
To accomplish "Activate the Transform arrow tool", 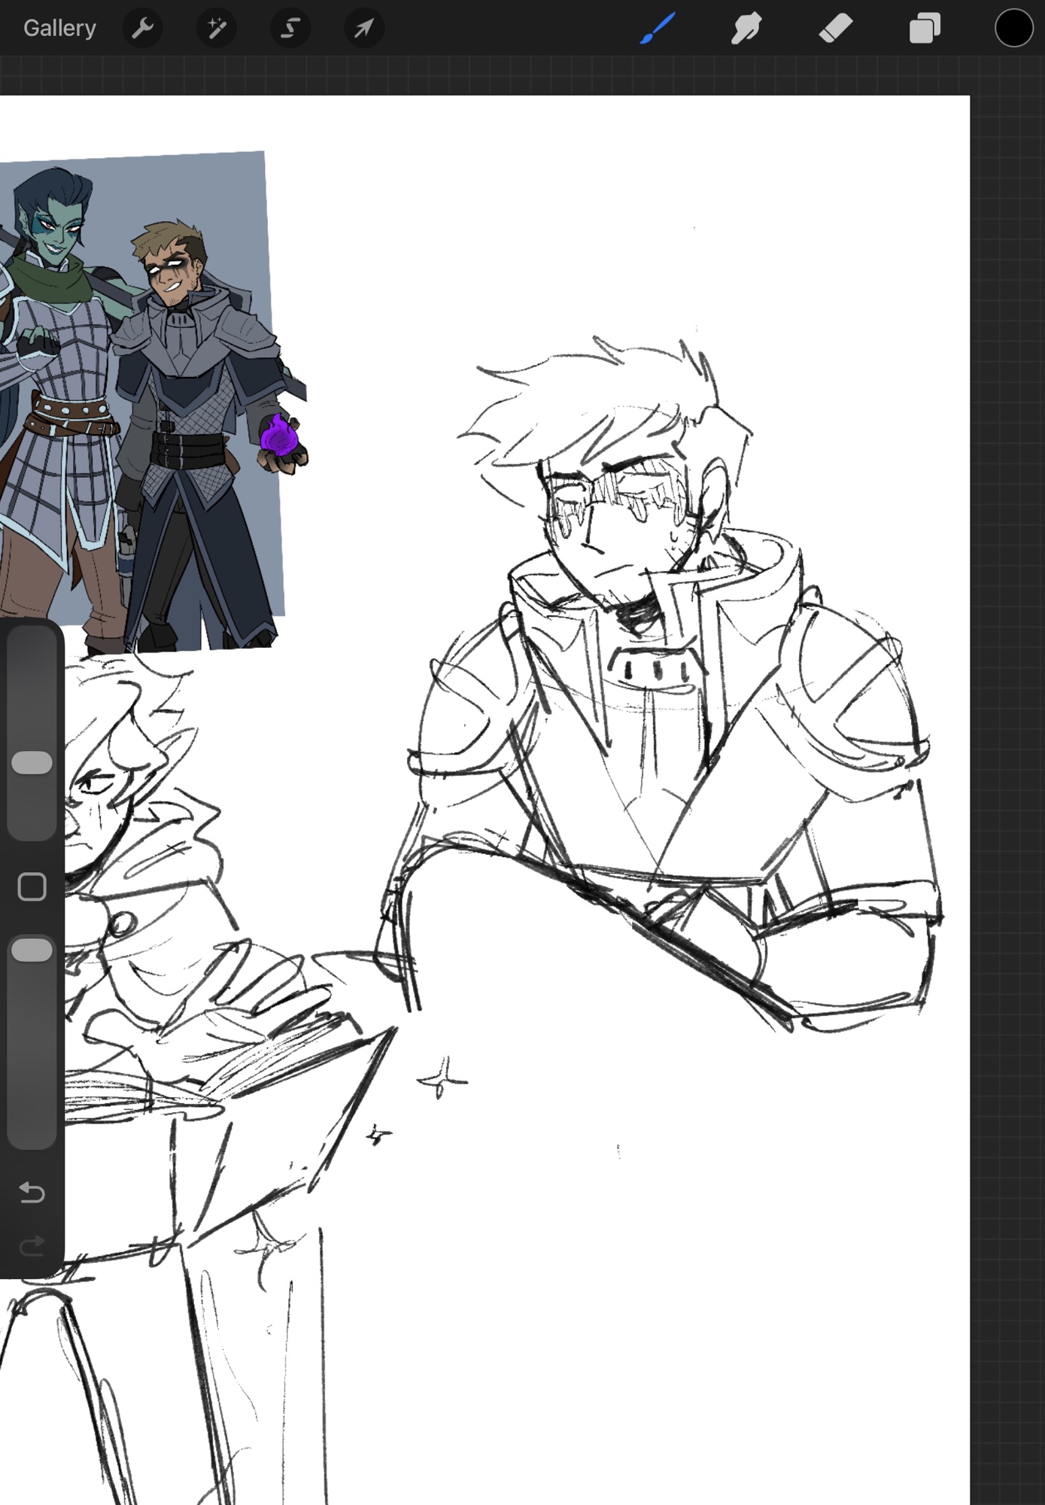I will tap(364, 29).
